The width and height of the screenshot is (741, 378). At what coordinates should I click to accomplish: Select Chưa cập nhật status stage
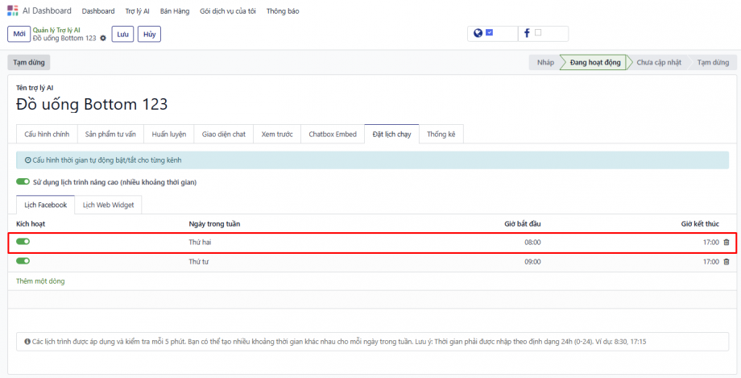click(x=658, y=62)
